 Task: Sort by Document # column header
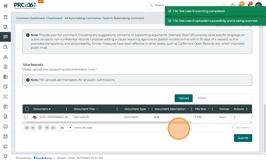point(42,109)
